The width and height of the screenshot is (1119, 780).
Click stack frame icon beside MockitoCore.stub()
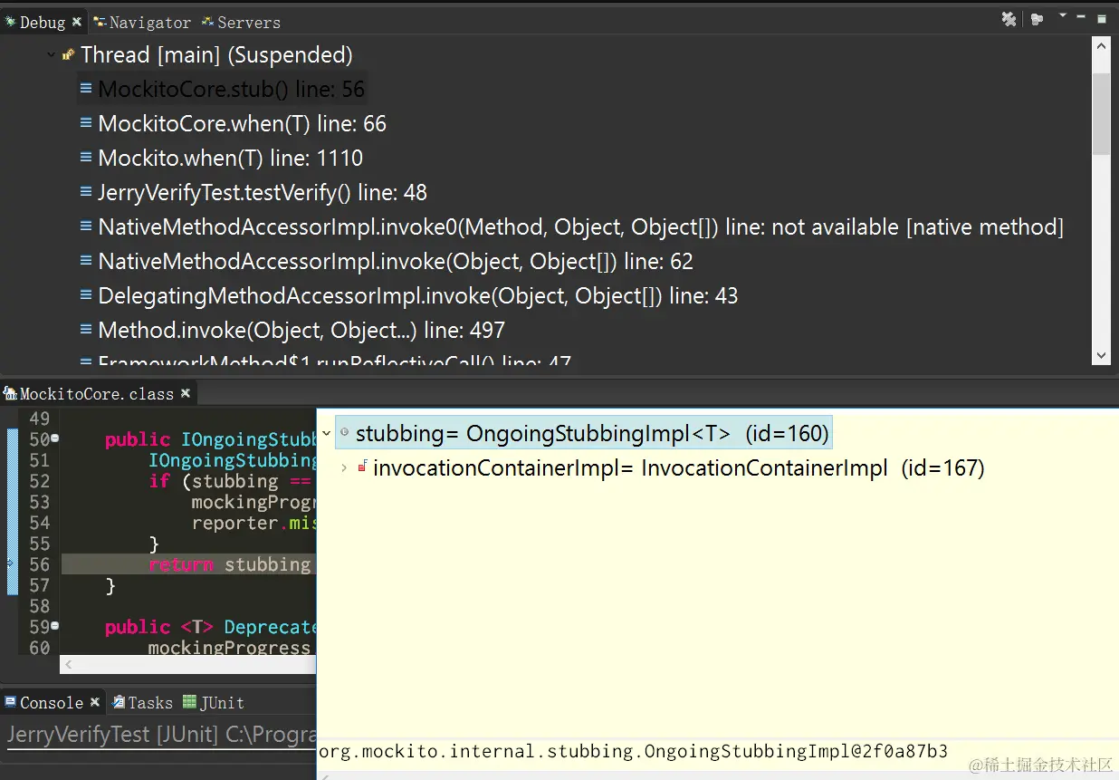click(x=86, y=89)
